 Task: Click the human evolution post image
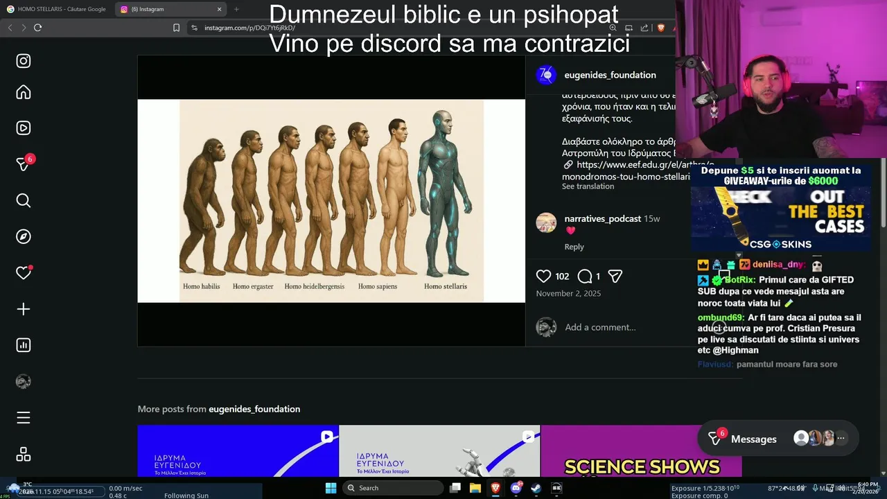click(x=331, y=201)
